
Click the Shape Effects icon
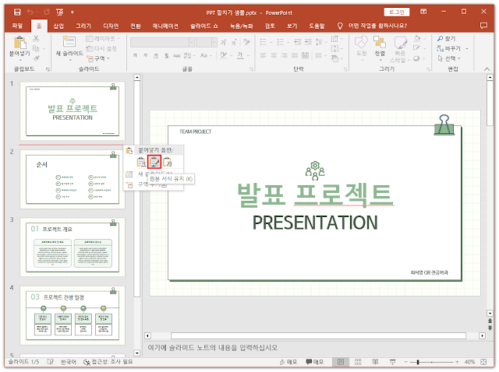coord(416,58)
